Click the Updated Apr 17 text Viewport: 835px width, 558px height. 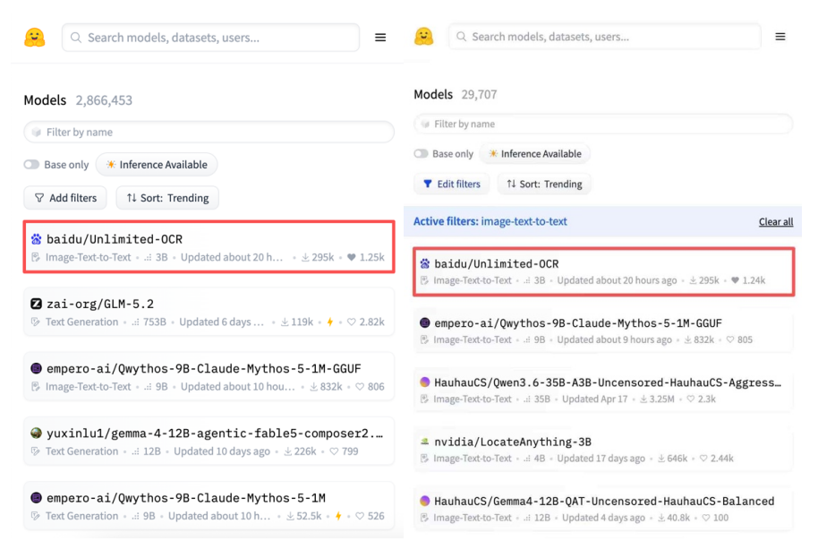click(595, 399)
